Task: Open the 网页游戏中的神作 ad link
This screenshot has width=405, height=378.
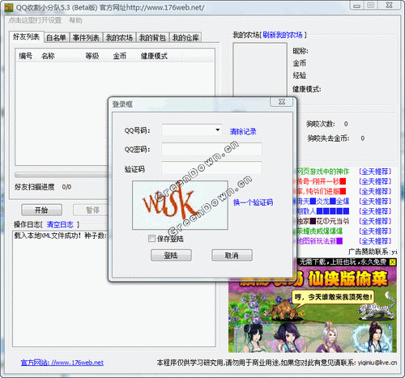Action: tap(322, 172)
